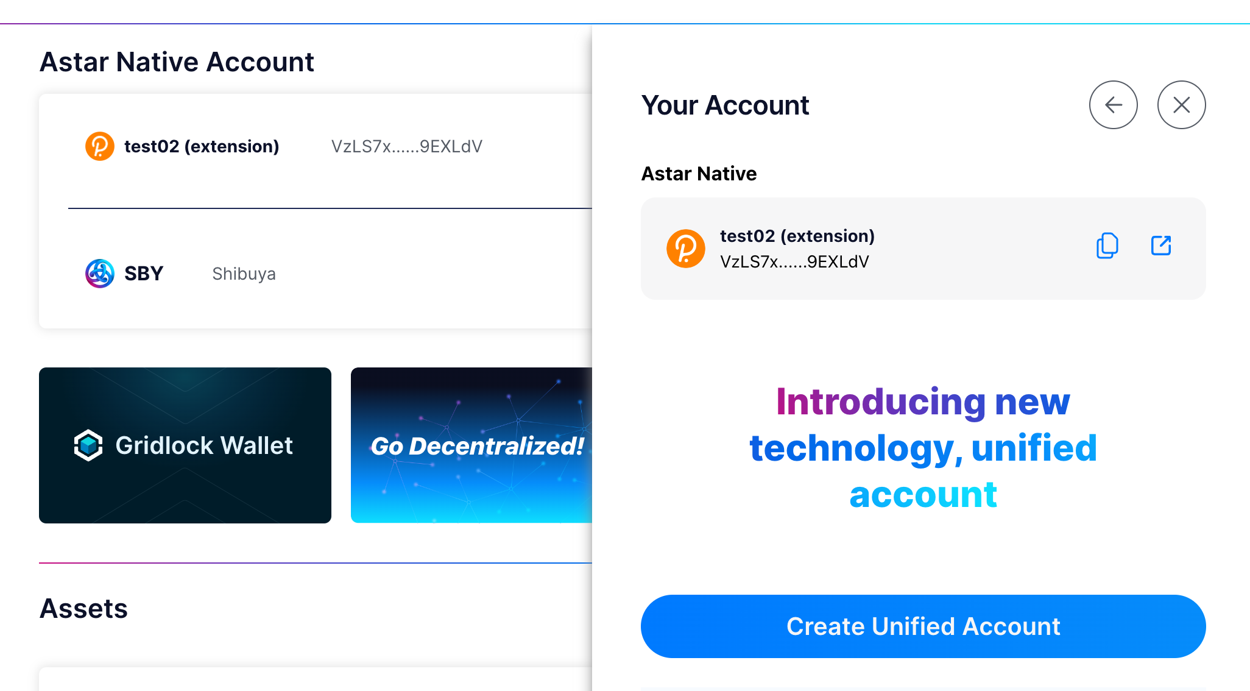This screenshot has height=691, width=1250.
Task: Select the test02 (extension) name in left card
Action: pyautogui.click(x=202, y=146)
